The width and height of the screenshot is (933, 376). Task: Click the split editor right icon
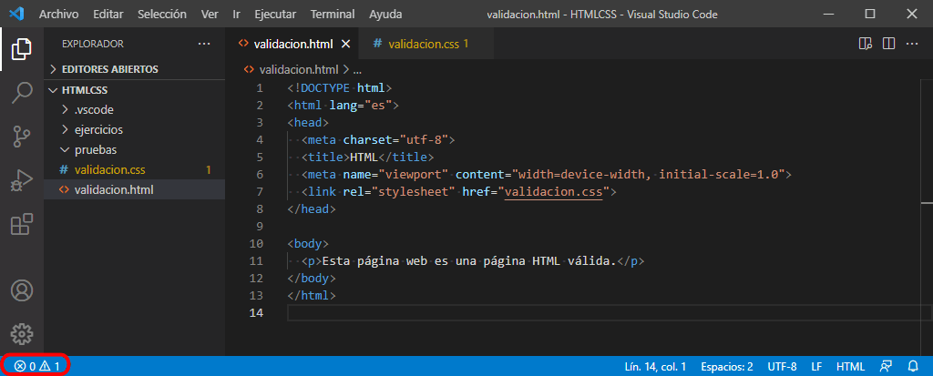coord(887,44)
